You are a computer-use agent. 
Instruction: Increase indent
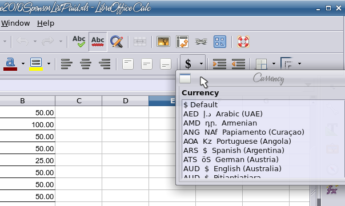(x=219, y=64)
